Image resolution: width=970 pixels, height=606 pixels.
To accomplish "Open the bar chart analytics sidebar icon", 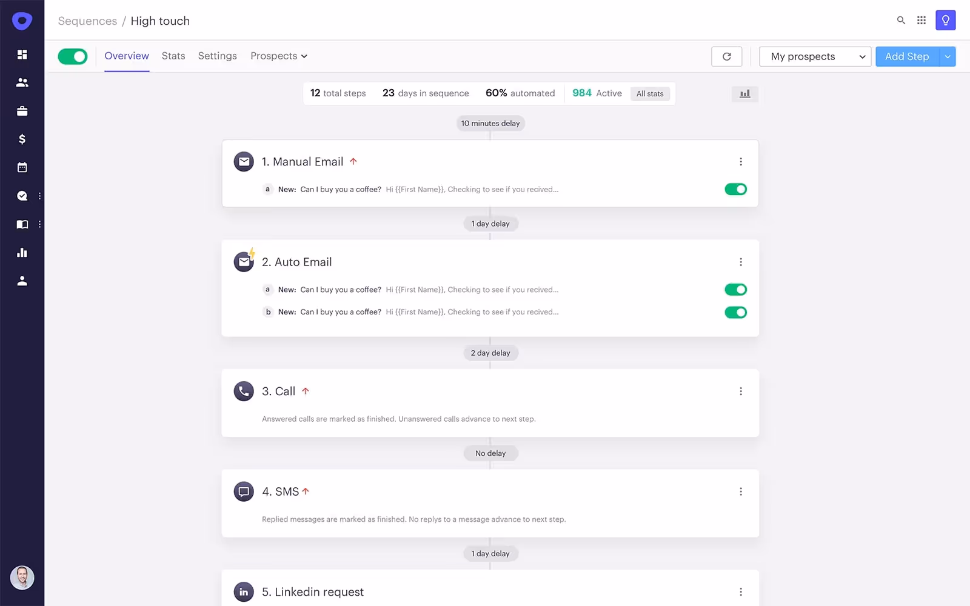I will [22, 253].
